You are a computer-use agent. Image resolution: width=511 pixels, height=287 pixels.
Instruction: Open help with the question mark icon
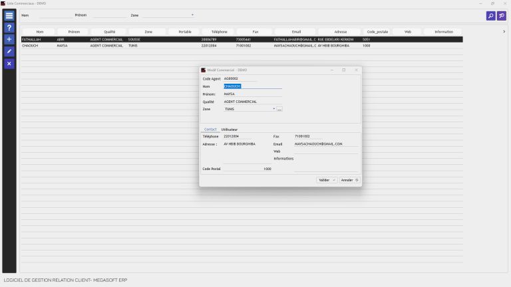pos(9,28)
